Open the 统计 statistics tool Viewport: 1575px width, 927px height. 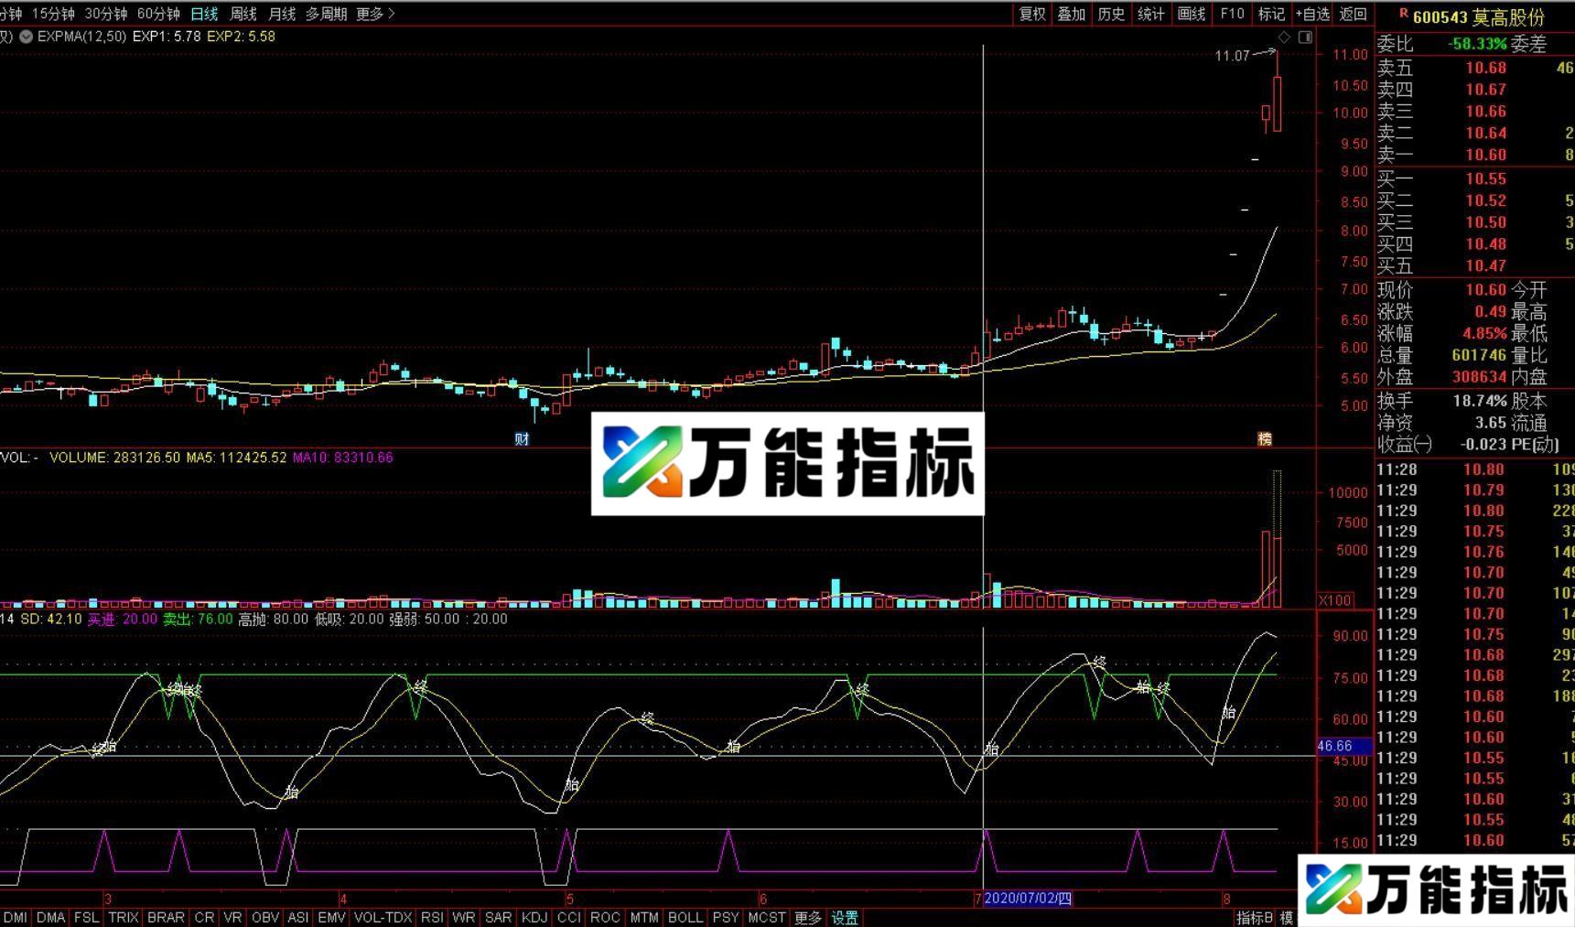click(1150, 14)
